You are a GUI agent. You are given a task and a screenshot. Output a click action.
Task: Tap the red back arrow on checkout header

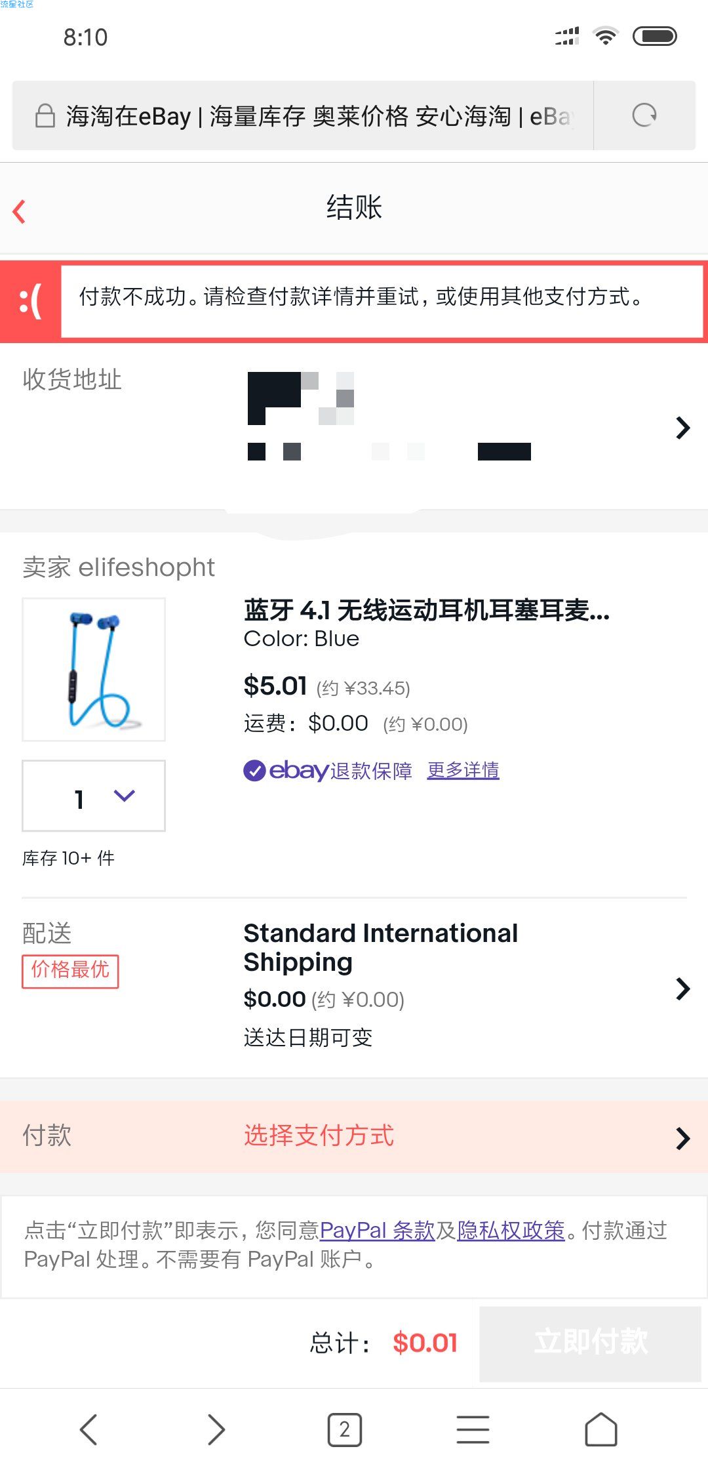(19, 211)
